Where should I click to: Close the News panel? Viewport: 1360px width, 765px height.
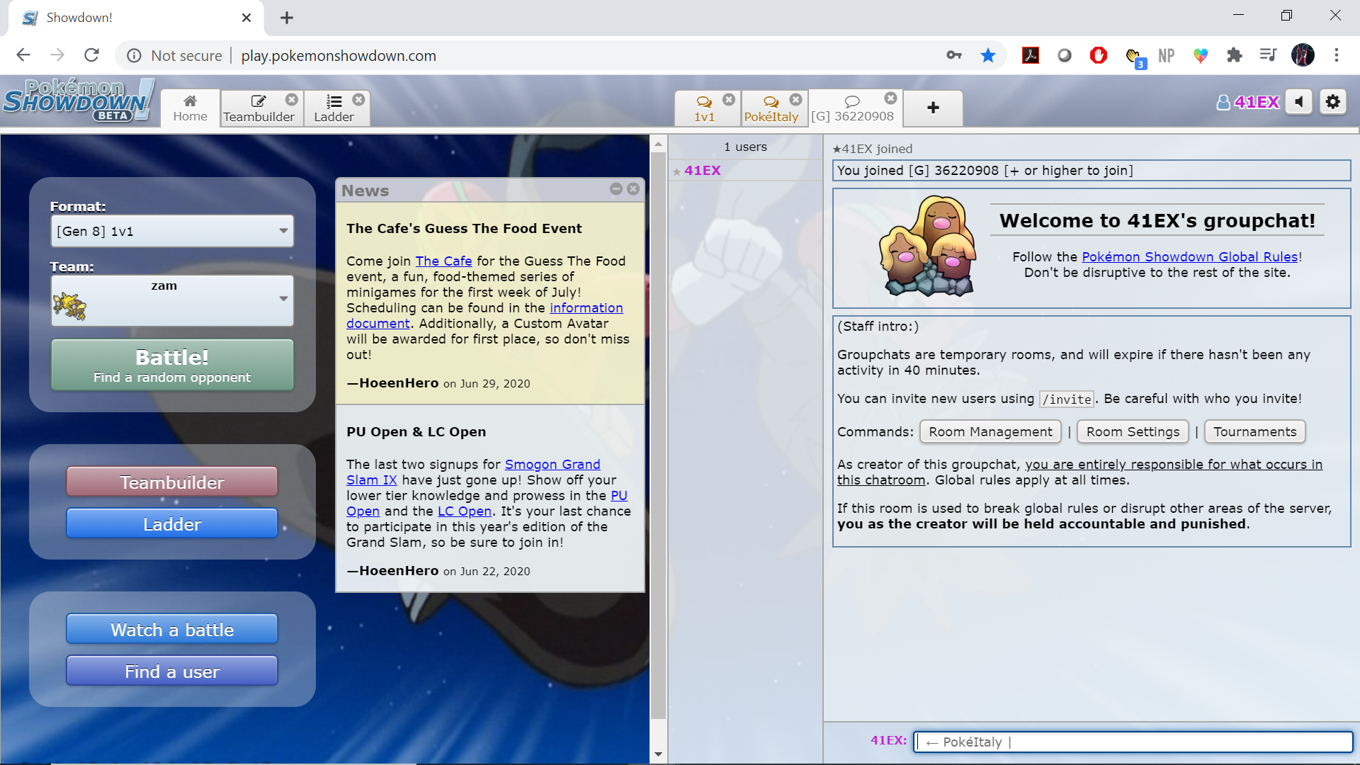tap(633, 188)
